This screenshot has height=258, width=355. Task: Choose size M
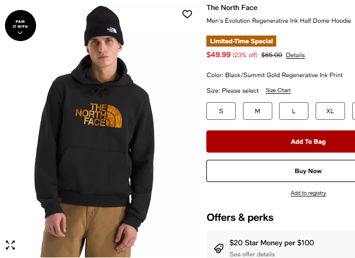[257, 111]
